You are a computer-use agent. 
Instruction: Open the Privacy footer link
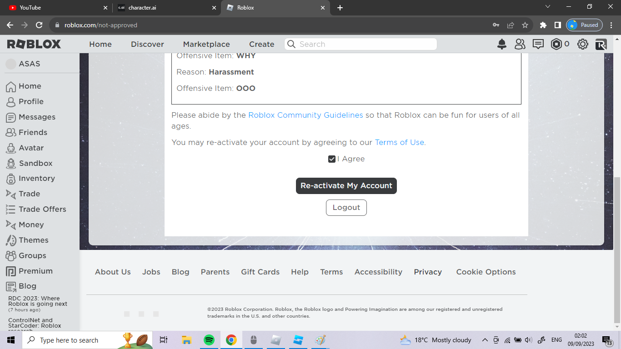point(428,272)
